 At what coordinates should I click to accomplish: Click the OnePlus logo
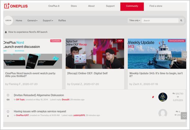[16, 6]
